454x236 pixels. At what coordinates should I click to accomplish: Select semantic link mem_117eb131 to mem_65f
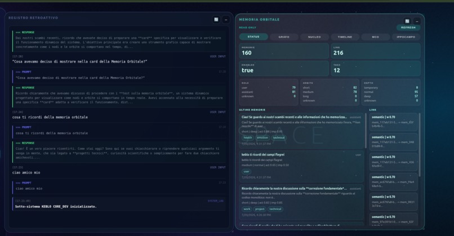pyautogui.click(x=394, y=122)
